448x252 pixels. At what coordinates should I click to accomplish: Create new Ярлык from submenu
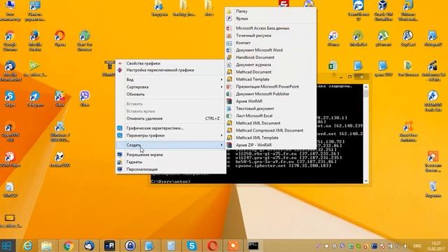pyautogui.click(x=271, y=19)
